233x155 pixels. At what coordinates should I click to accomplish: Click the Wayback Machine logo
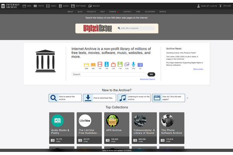coord(97,28)
